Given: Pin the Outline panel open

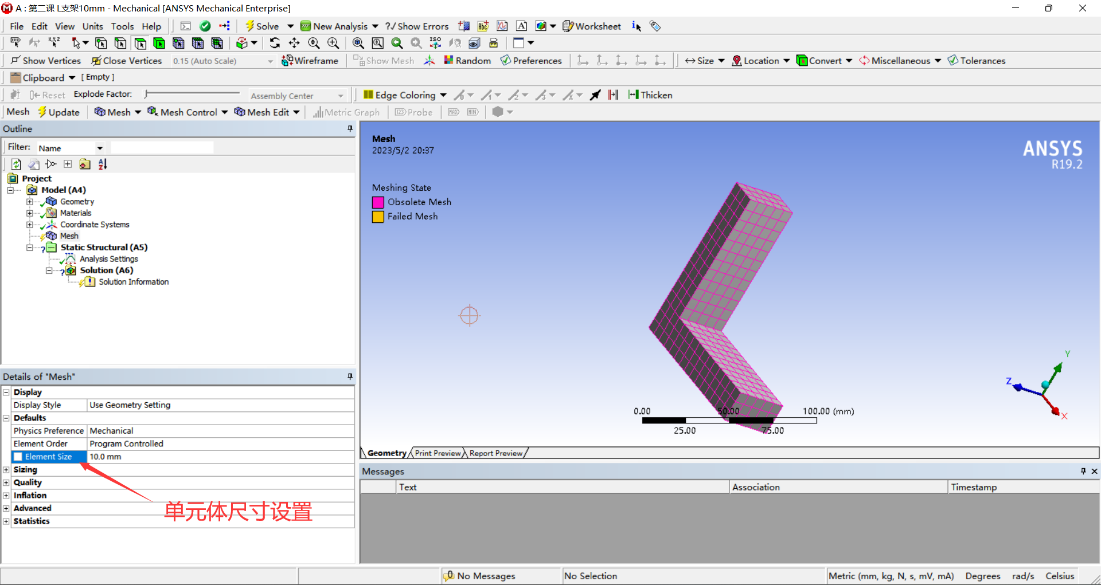Looking at the screenshot, I should click(x=350, y=129).
